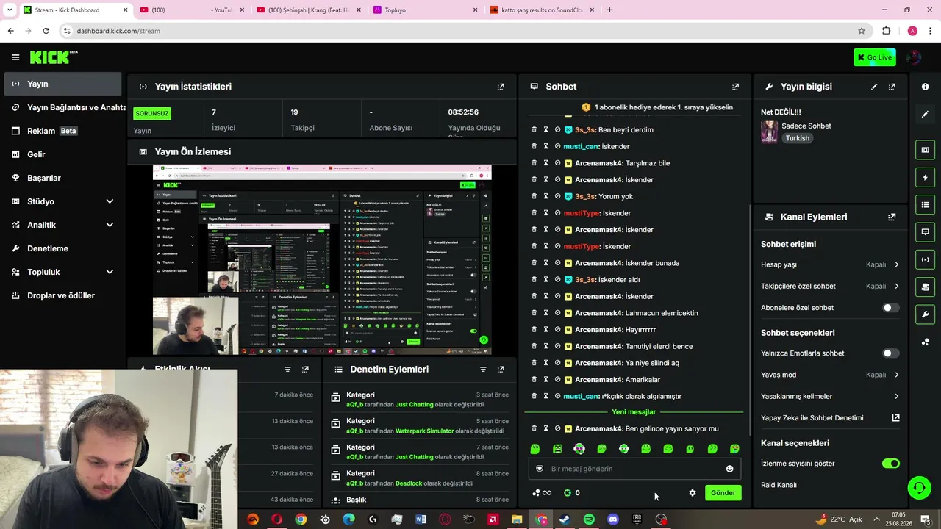The height and width of the screenshot is (529, 941).
Task: Open the hamburger menu next to Kick logo
Action: pyautogui.click(x=15, y=57)
